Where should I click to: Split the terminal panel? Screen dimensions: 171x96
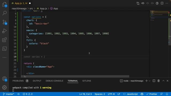pyautogui.click(x=154, y=81)
